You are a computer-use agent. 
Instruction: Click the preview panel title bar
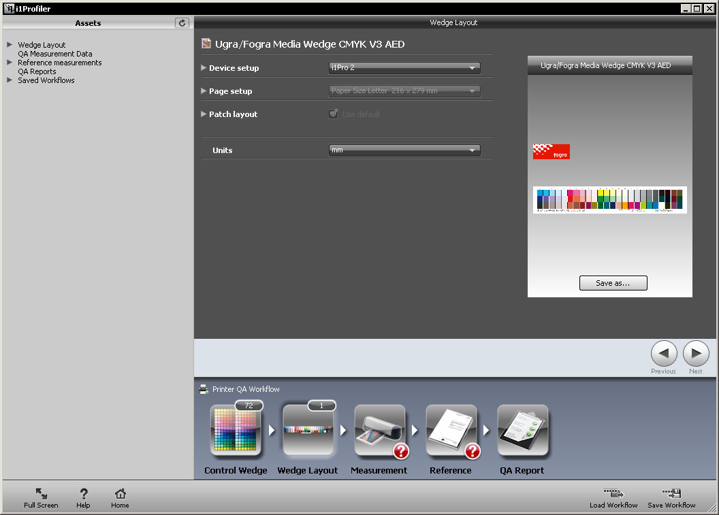(x=610, y=65)
